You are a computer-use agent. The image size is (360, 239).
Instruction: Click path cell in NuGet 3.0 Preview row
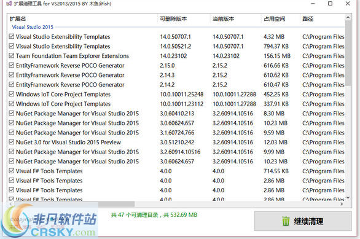(323, 143)
